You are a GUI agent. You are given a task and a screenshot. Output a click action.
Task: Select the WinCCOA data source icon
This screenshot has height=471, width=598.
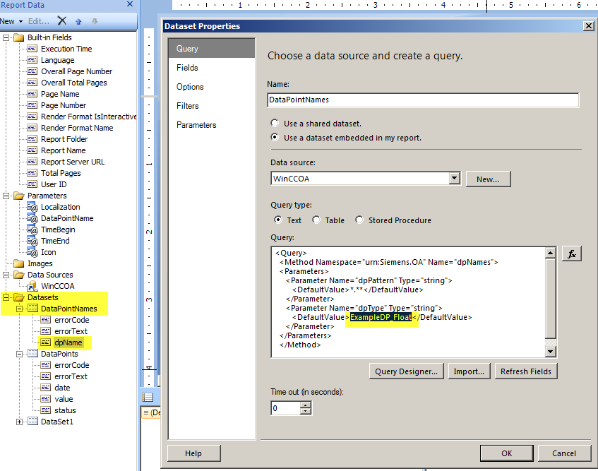32,286
